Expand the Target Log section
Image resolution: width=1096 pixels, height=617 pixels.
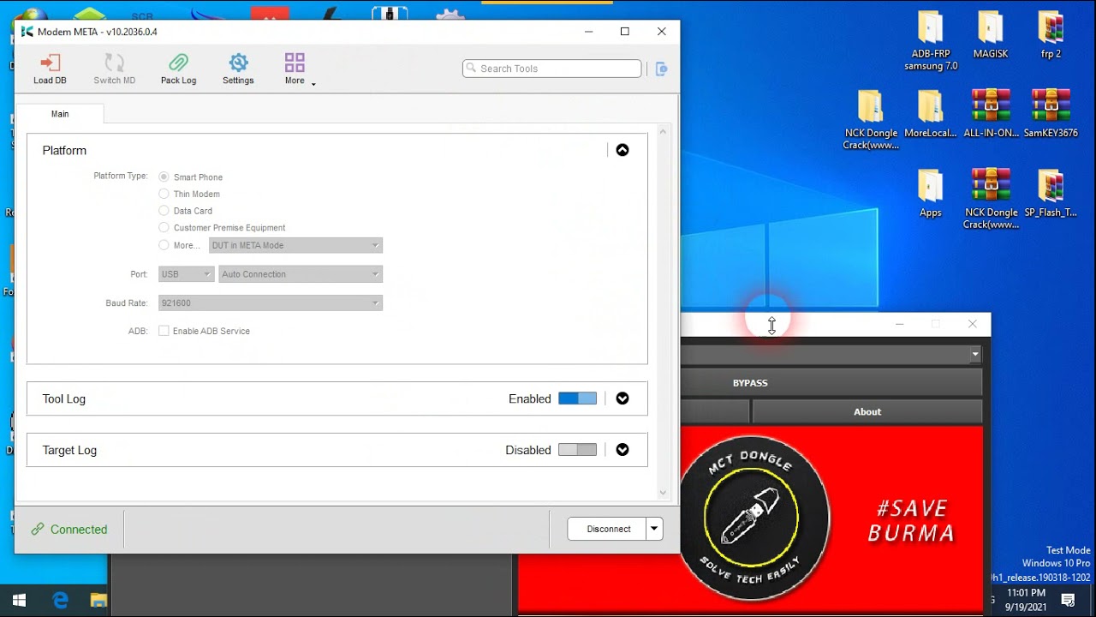(622, 450)
